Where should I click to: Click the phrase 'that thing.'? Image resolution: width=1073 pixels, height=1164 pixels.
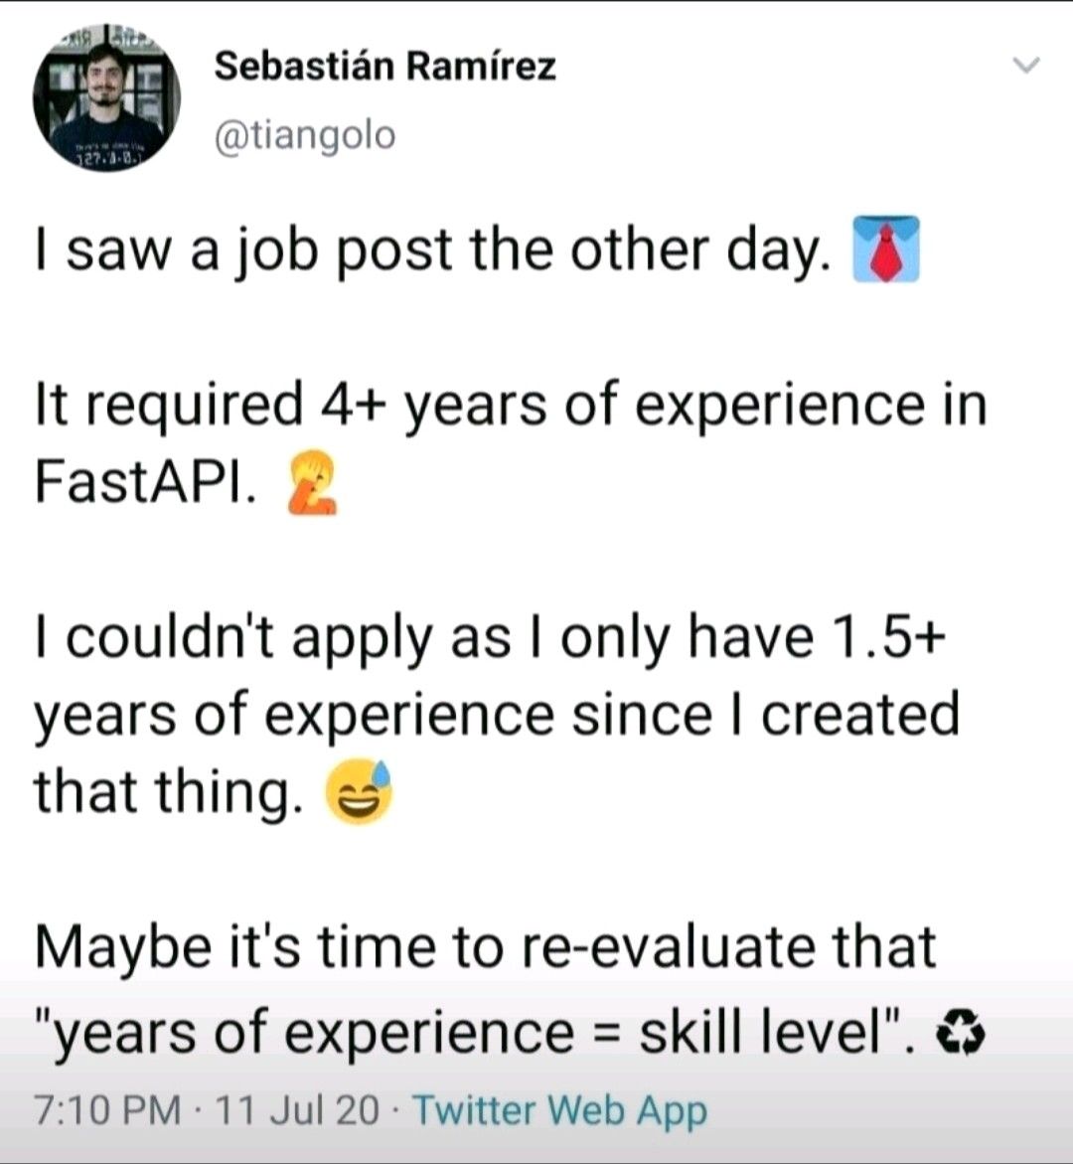(169, 791)
